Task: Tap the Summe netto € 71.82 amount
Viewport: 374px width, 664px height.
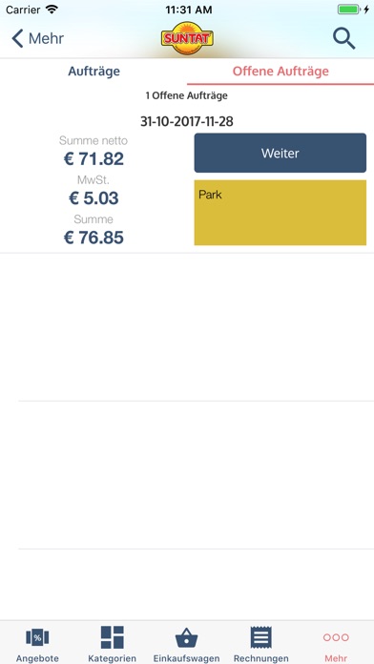Action: pos(93,158)
